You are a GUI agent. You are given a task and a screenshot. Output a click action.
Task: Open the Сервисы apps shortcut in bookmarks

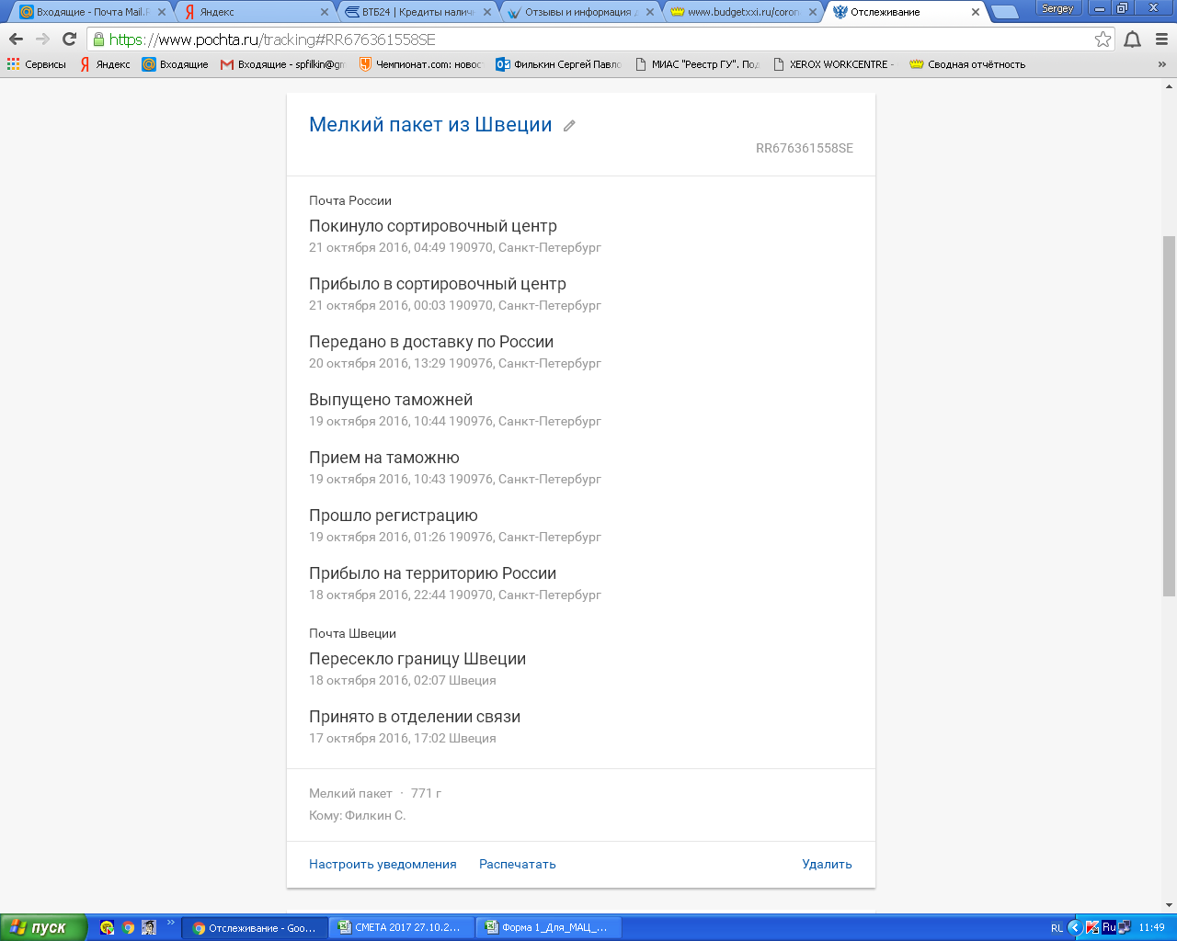pos(37,64)
